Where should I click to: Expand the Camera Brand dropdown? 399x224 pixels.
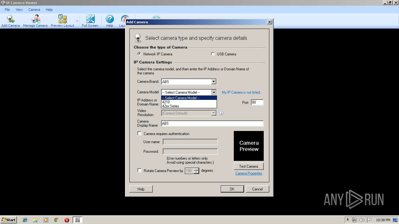[214, 82]
